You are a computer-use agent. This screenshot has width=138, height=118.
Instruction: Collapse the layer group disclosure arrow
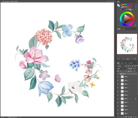(x=120, y=74)
